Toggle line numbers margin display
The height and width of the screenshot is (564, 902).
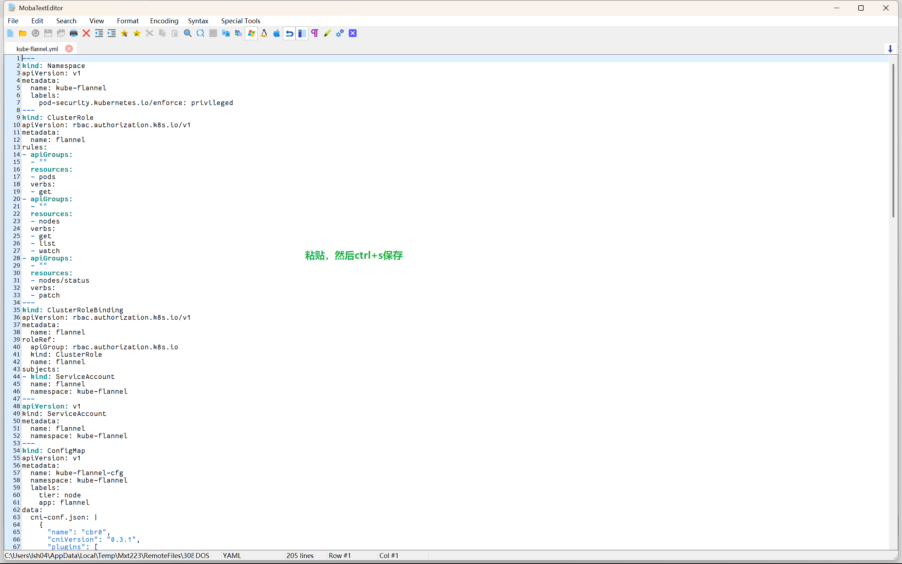coord(302,33)
